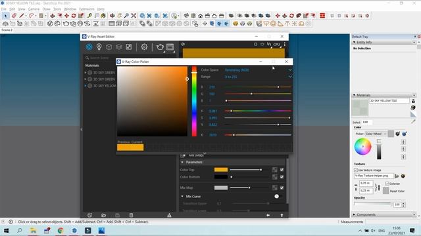The image size is (421, 236).
Task: Start render with V-Ray teapot toolbar icon
Action: [66, 24]
